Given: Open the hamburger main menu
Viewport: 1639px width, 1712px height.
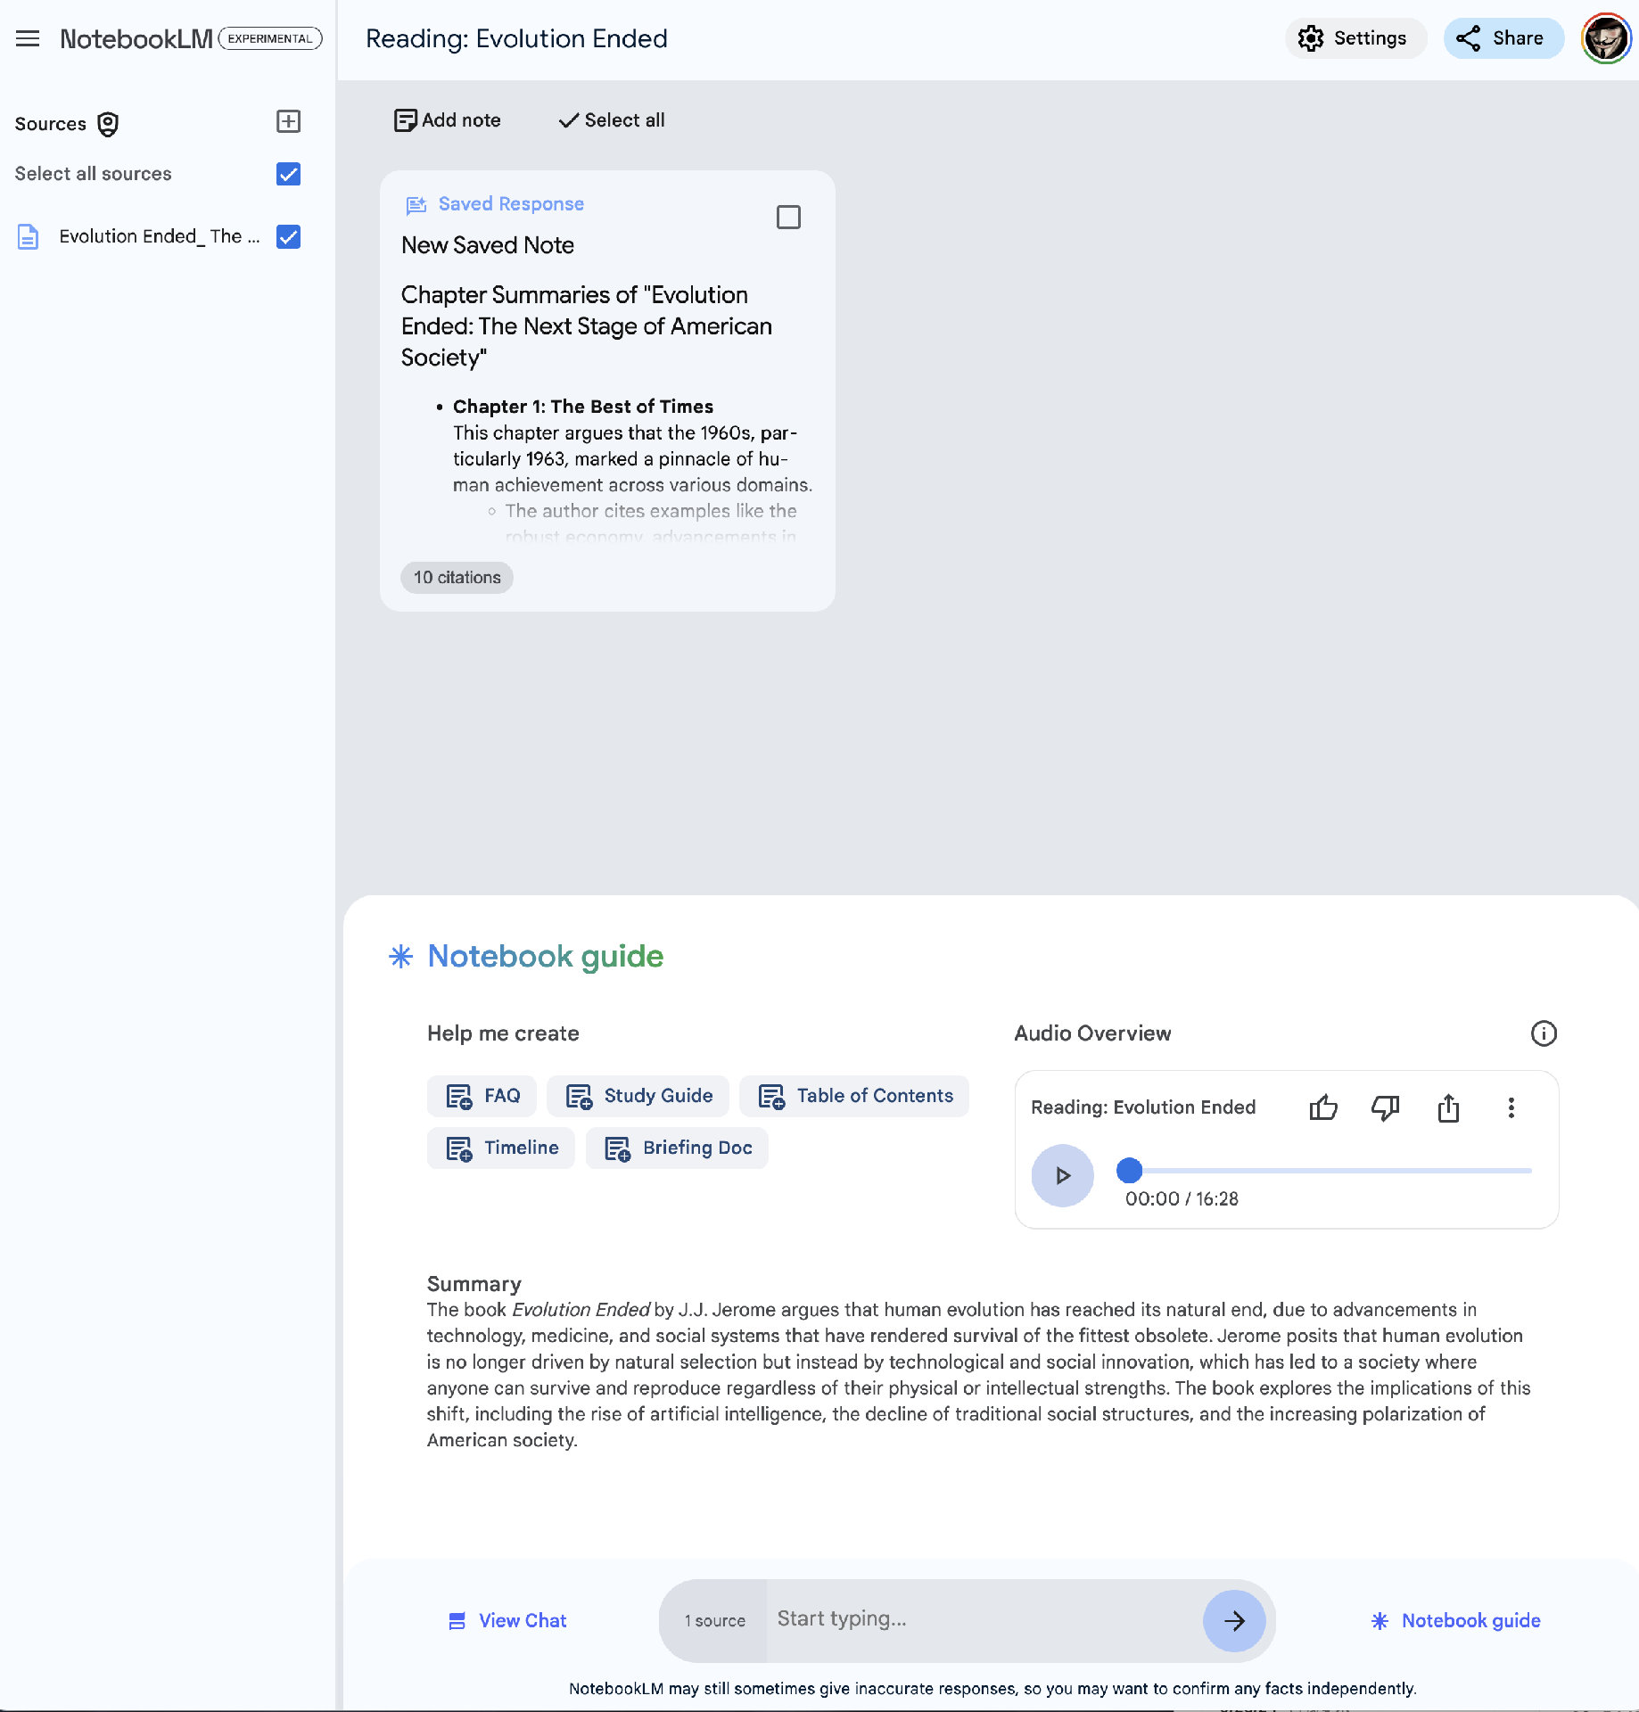Looking at the screenshot, I should [28, 38].
